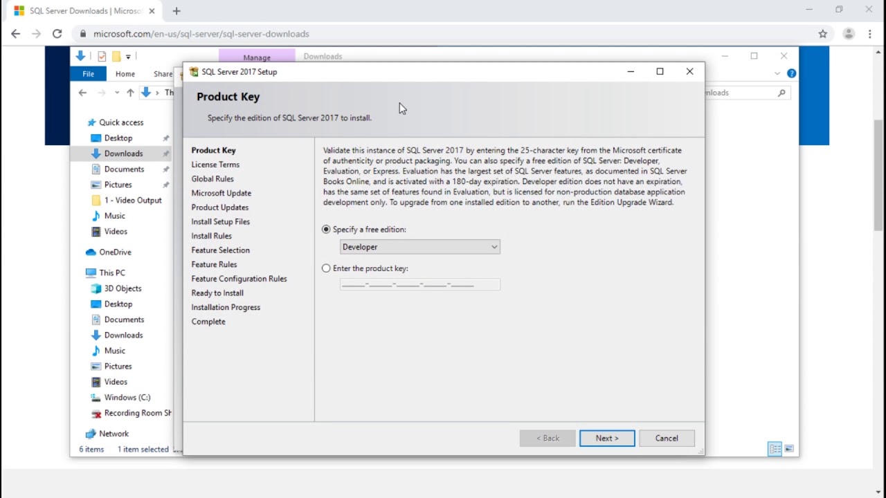Select the 'Enter the product key' radio button
This screenshot has height=498, width=886.
point(326,268)
